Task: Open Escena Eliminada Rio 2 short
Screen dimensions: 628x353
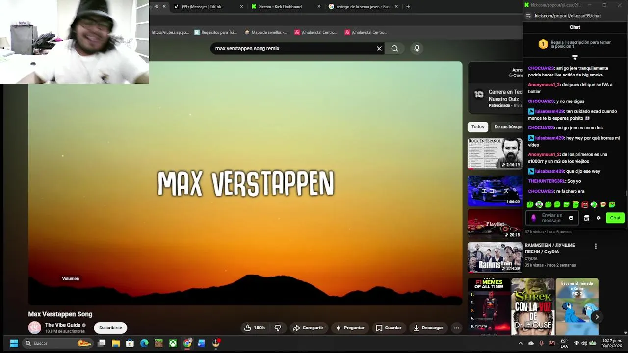Action: point(577,306)
